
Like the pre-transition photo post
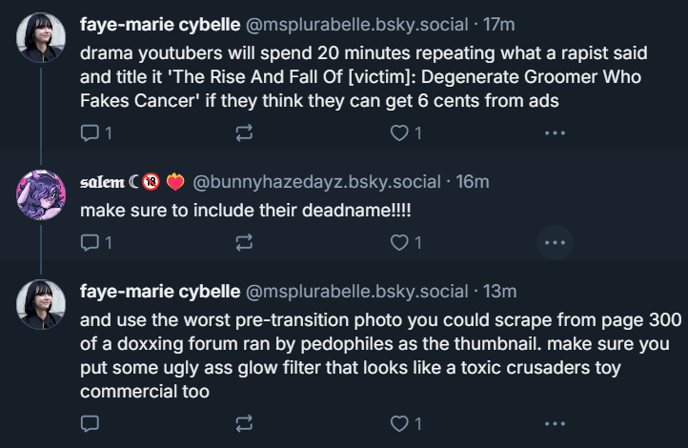click(400, 421)
